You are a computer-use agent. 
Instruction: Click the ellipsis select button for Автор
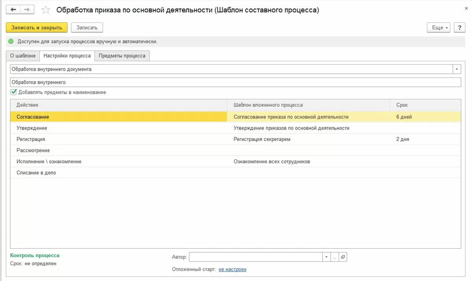(335, 257)
